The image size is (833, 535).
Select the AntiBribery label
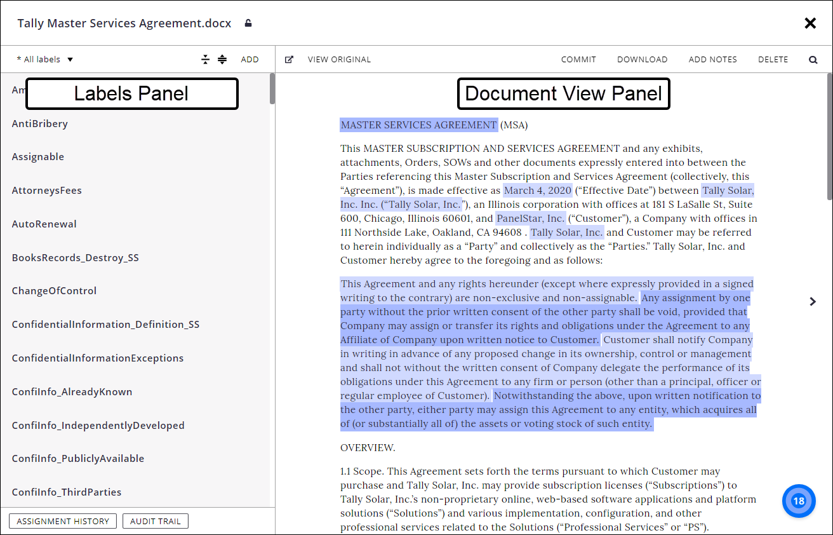click(39, 123)
